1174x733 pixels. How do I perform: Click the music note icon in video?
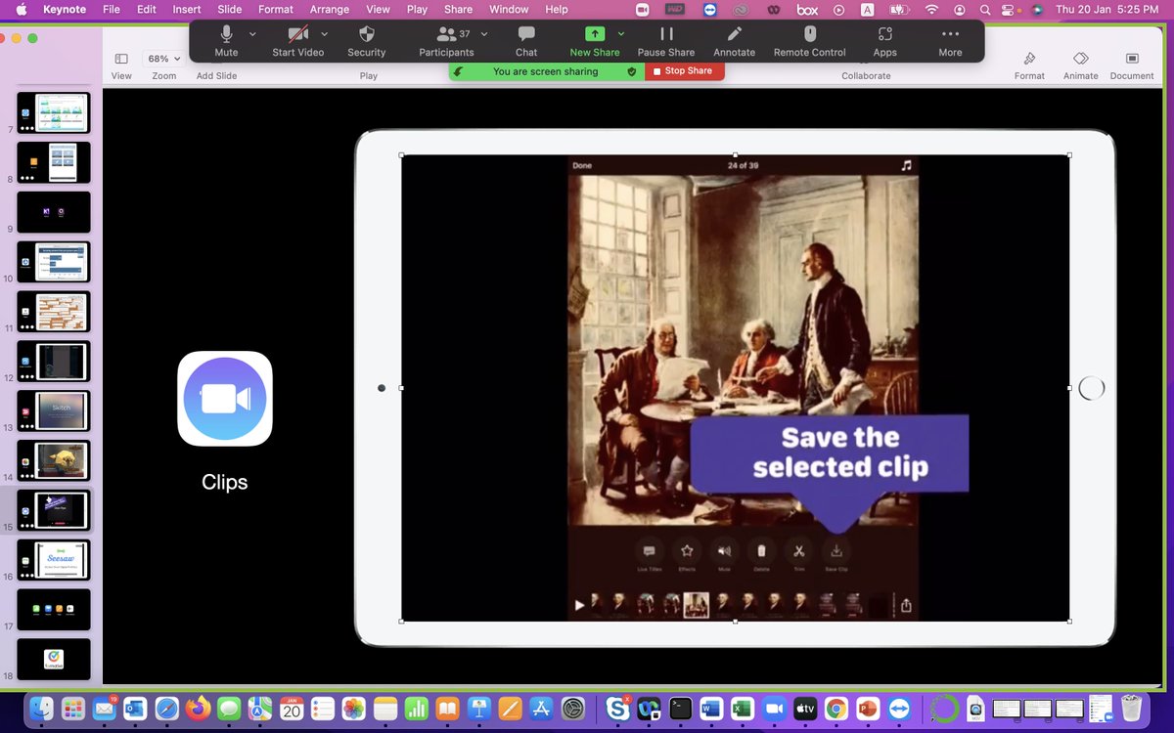(906, 166)
